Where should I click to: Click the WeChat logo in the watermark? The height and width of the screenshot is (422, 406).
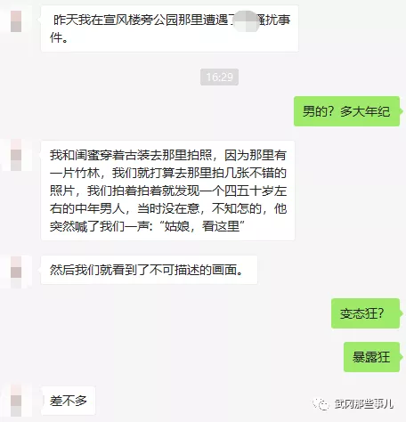[x=321, y=404]
